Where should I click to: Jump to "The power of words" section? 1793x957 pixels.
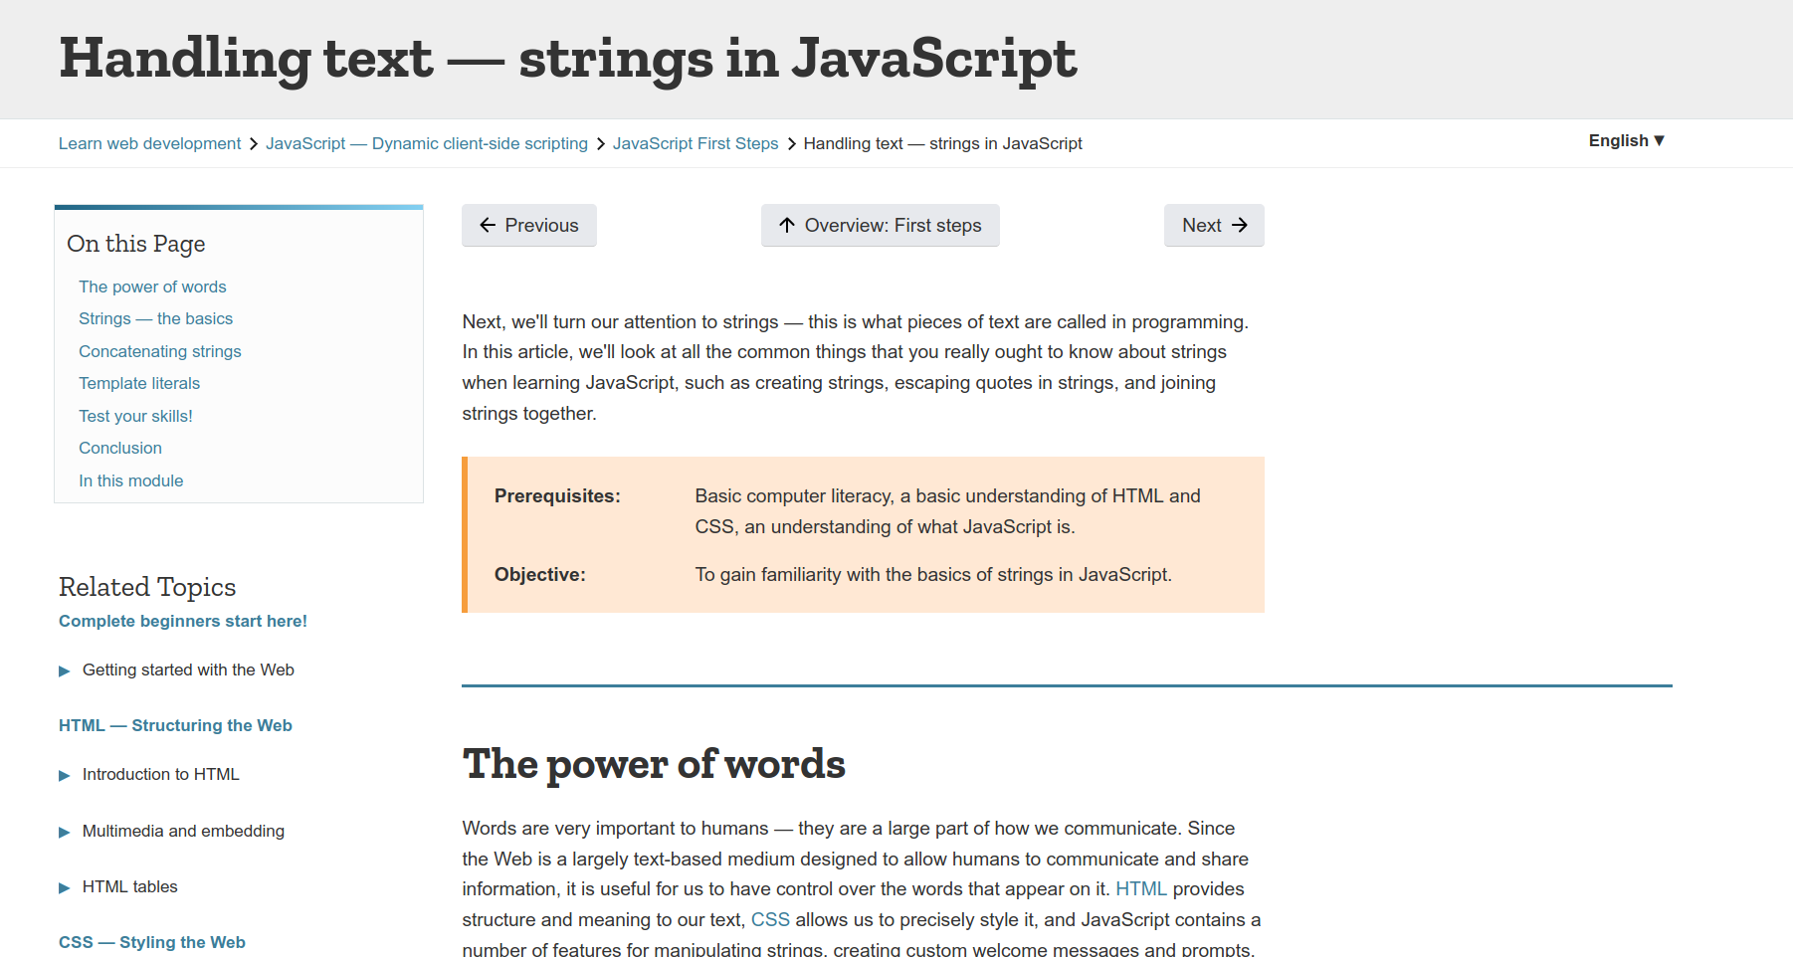pyautogui.click(x=152, y=287)
